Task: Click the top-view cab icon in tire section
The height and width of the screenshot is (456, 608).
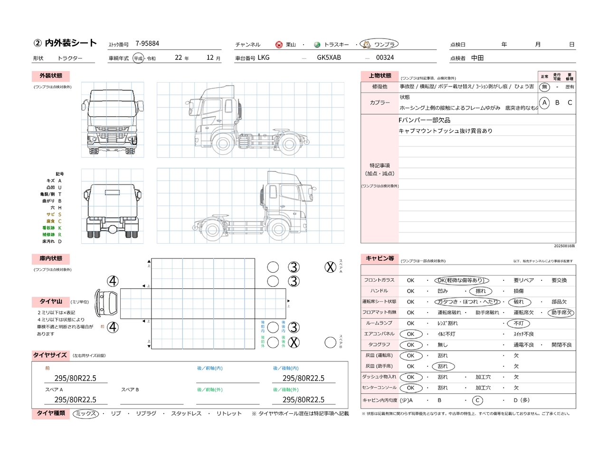Action: [x=106, y=302]
